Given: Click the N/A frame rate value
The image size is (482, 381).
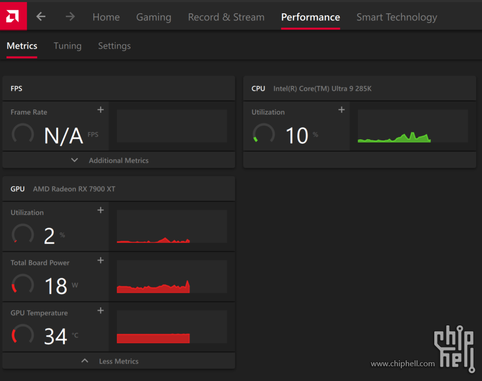Looking at the screenshot, I should pyautogui.click(x=63, y=136).
